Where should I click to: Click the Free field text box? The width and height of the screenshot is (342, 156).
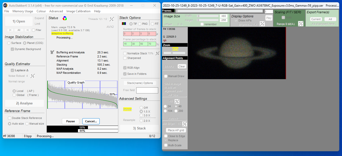click(x=147, y=90)
